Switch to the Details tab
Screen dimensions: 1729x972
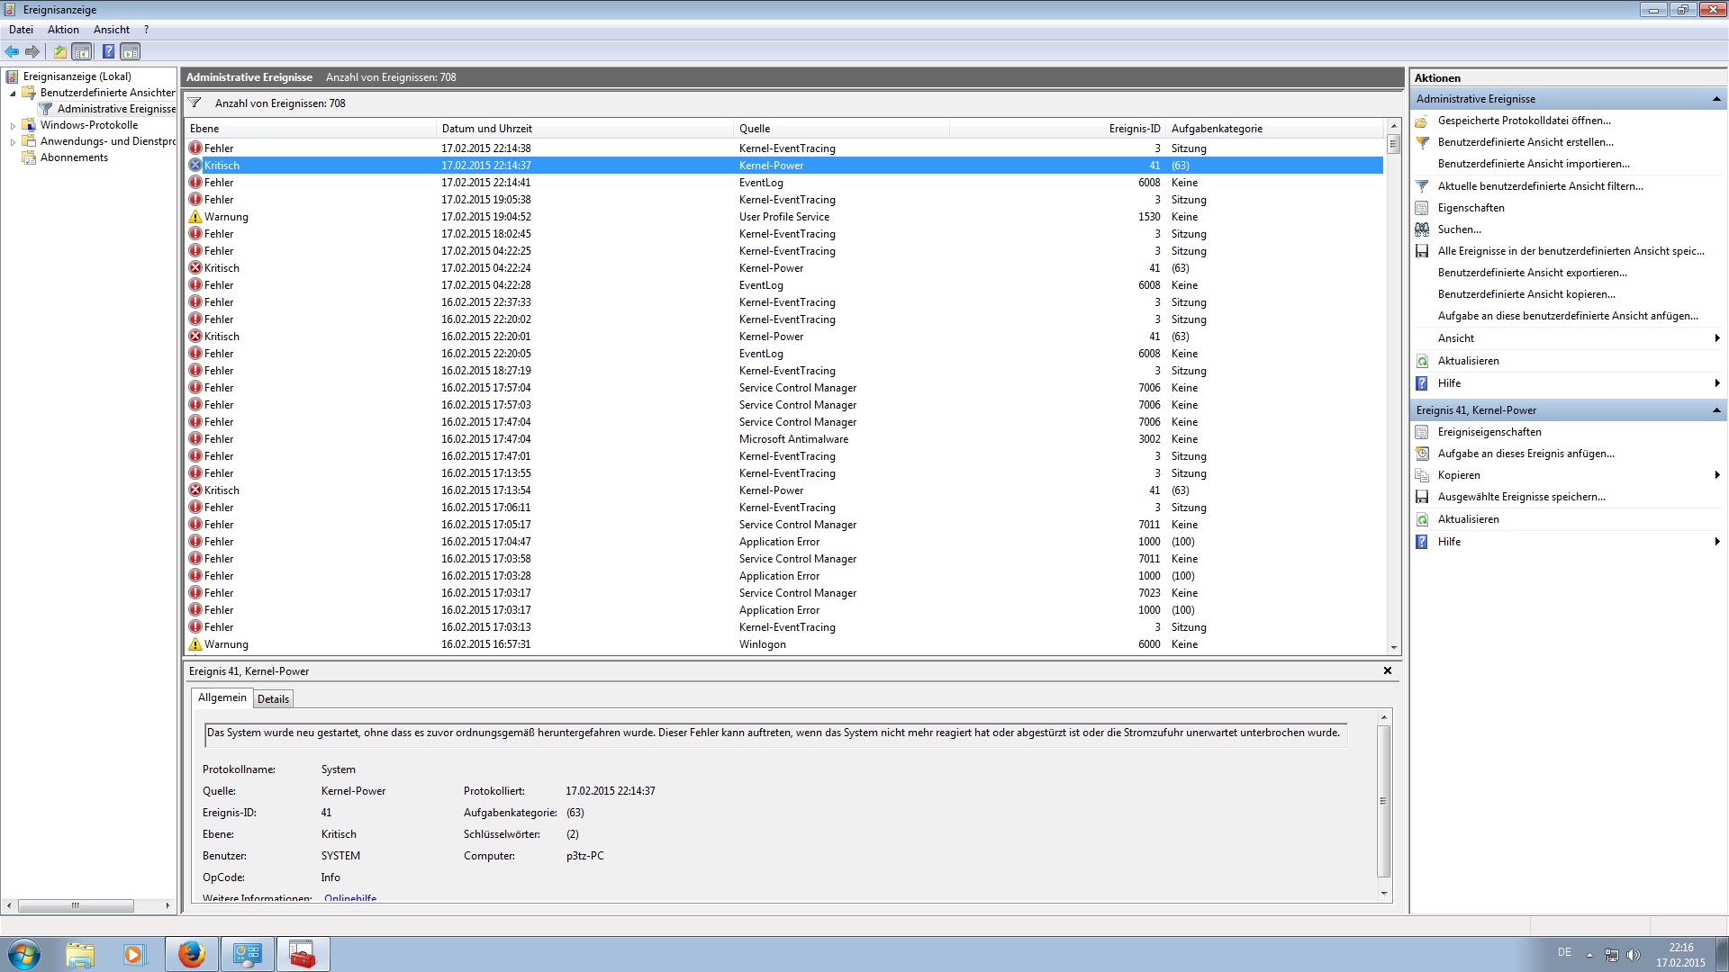click(273, 699)
